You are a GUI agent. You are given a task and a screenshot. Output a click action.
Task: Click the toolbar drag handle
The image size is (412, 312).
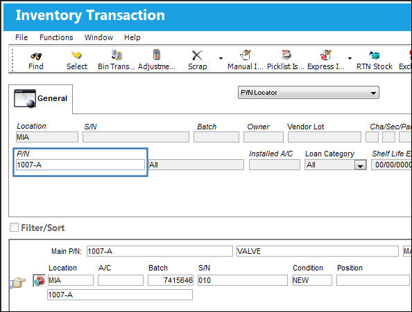pyautogui.click(x=12, y=60)
